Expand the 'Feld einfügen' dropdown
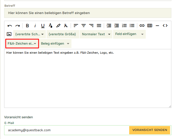Image resolution: width=175 pixels, height=139 pixels. [x=129, y=34]
